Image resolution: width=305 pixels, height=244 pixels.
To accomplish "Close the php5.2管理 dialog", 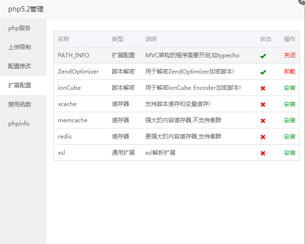I will pos(302,1).
